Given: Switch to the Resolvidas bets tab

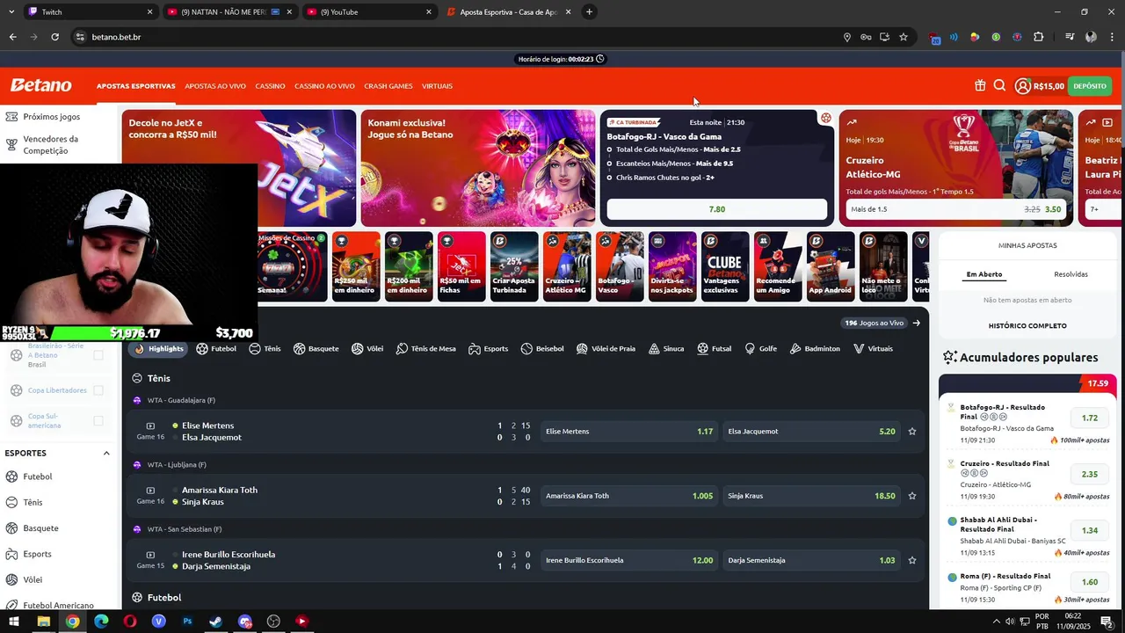Looking at the screenshot, I should pos(1071,274).
